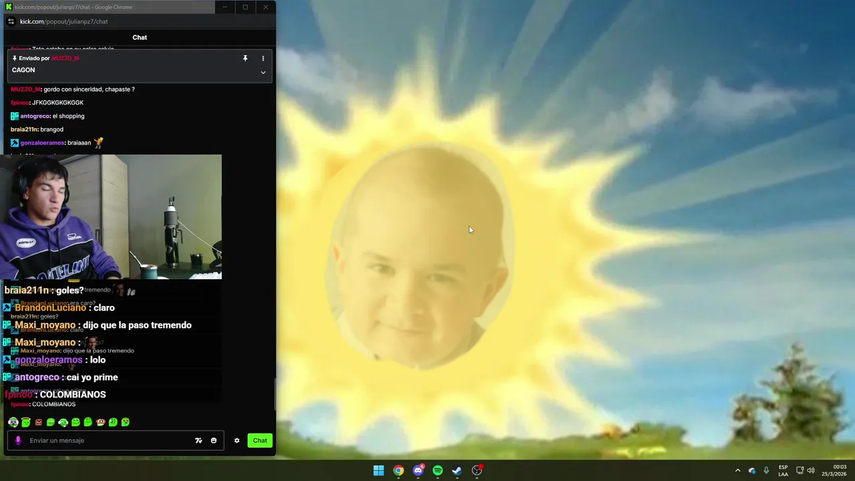Click antogreco's badge icon beside 'el shopping'
Viewport: 855px width, 481px height.
click(15, 116)
